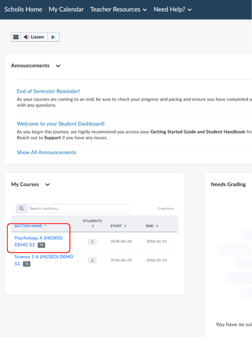Click the Needs Grading heading
Screen dimensions: 252x337
tap(228, 184)
